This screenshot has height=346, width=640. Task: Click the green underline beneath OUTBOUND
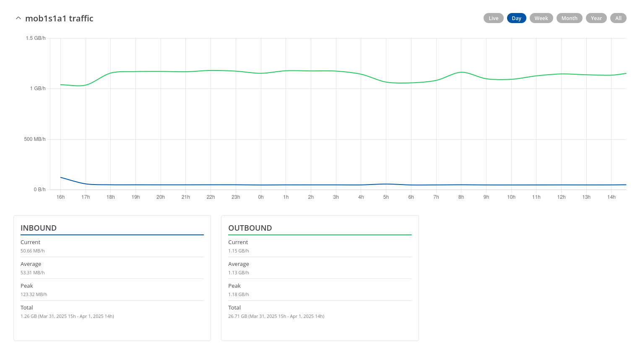(320, 235)
